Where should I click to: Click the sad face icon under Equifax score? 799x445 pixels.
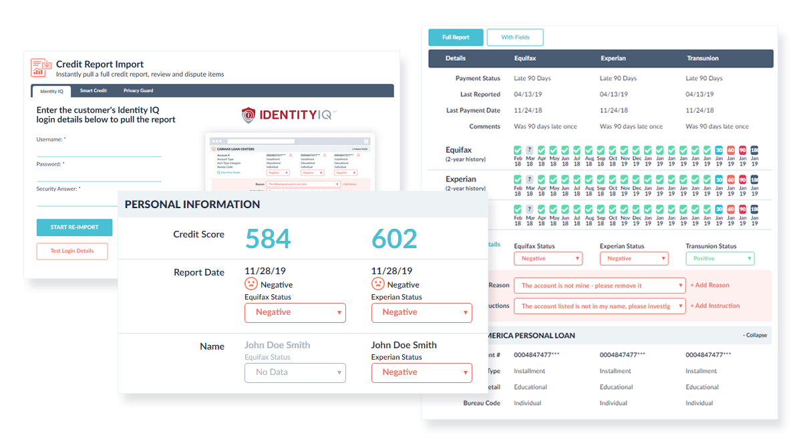click(252, 284)
